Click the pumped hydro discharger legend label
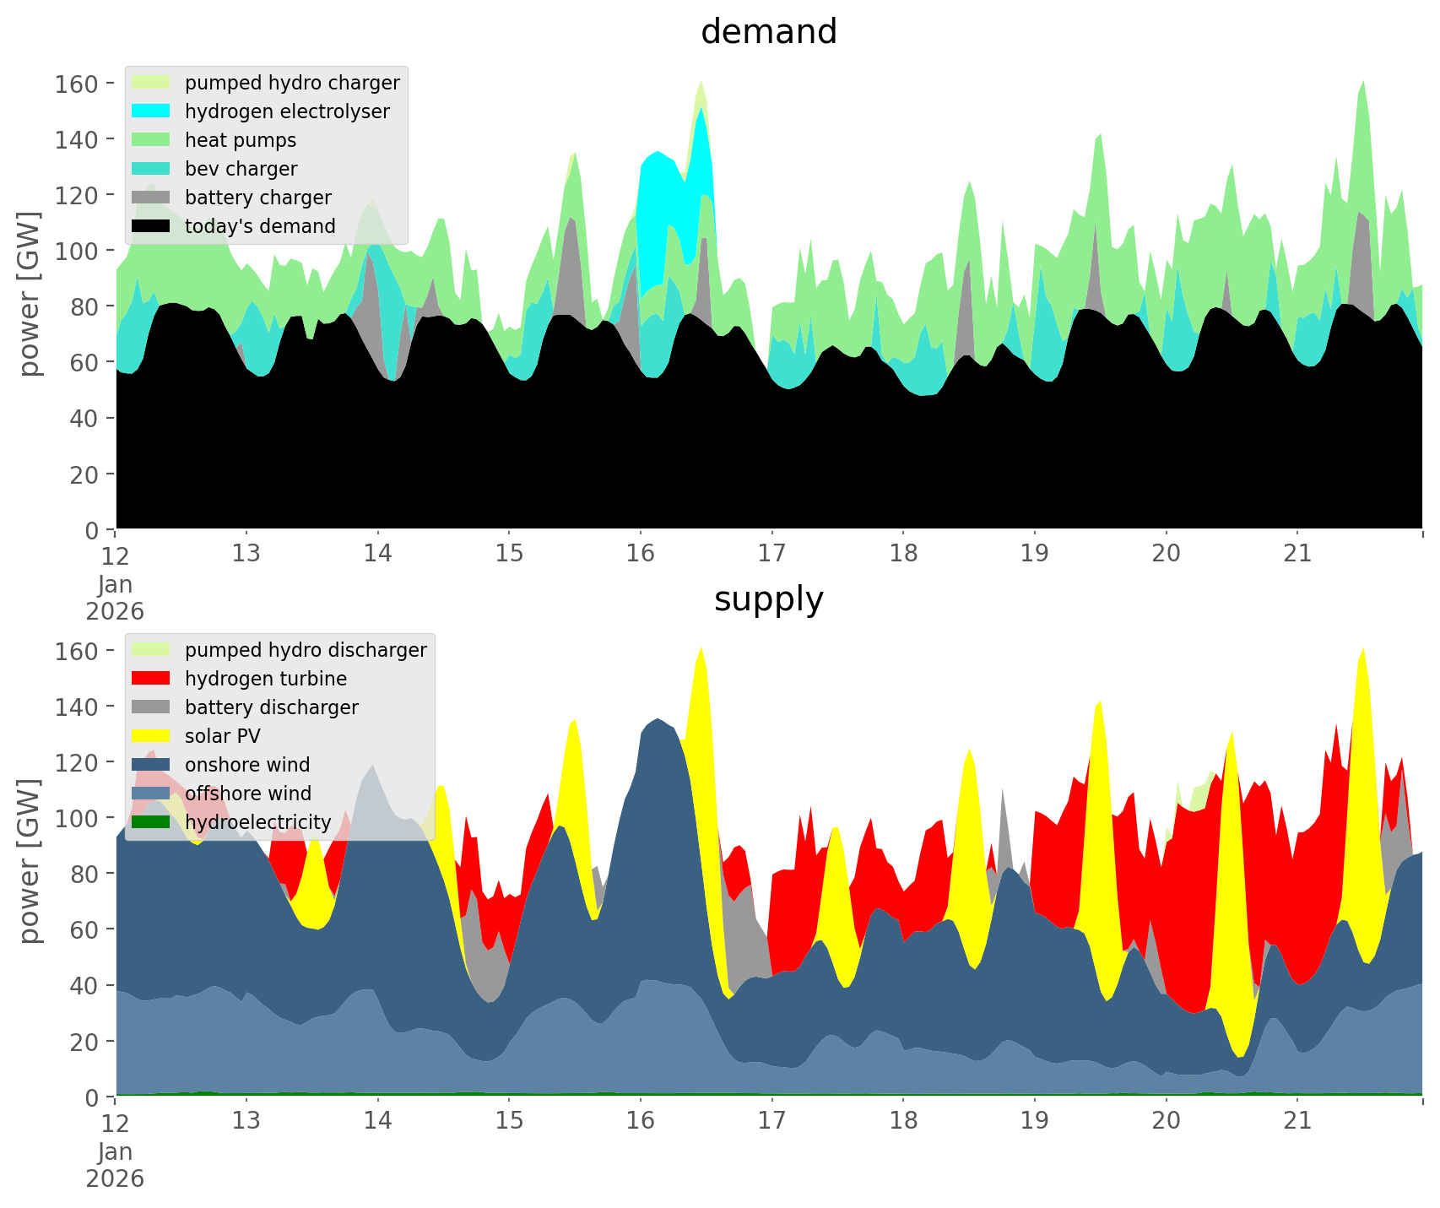This screenshot has height=1208, width=1440. click(x=306, y=650)
